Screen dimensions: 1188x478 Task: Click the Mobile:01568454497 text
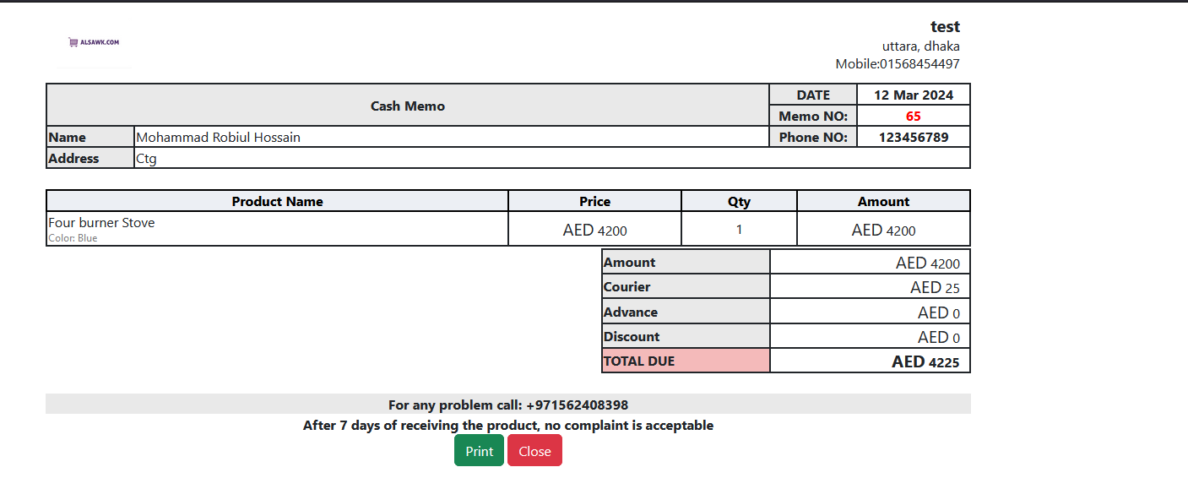(x=897, y=64)
